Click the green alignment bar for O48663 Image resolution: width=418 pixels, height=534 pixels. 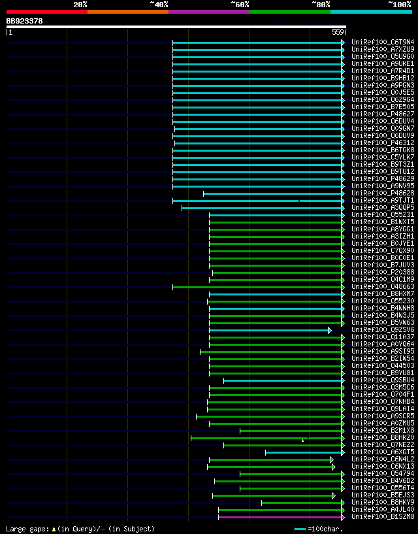click(x=257, y=288)
